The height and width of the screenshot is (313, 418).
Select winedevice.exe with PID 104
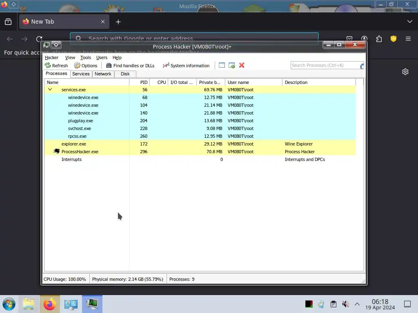click(200, 105)
